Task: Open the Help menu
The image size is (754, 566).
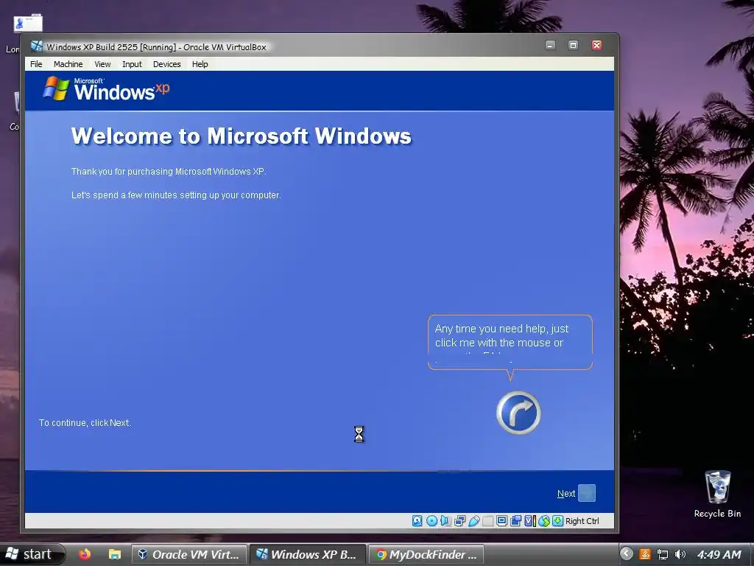Action: click(x=200, y=64)
